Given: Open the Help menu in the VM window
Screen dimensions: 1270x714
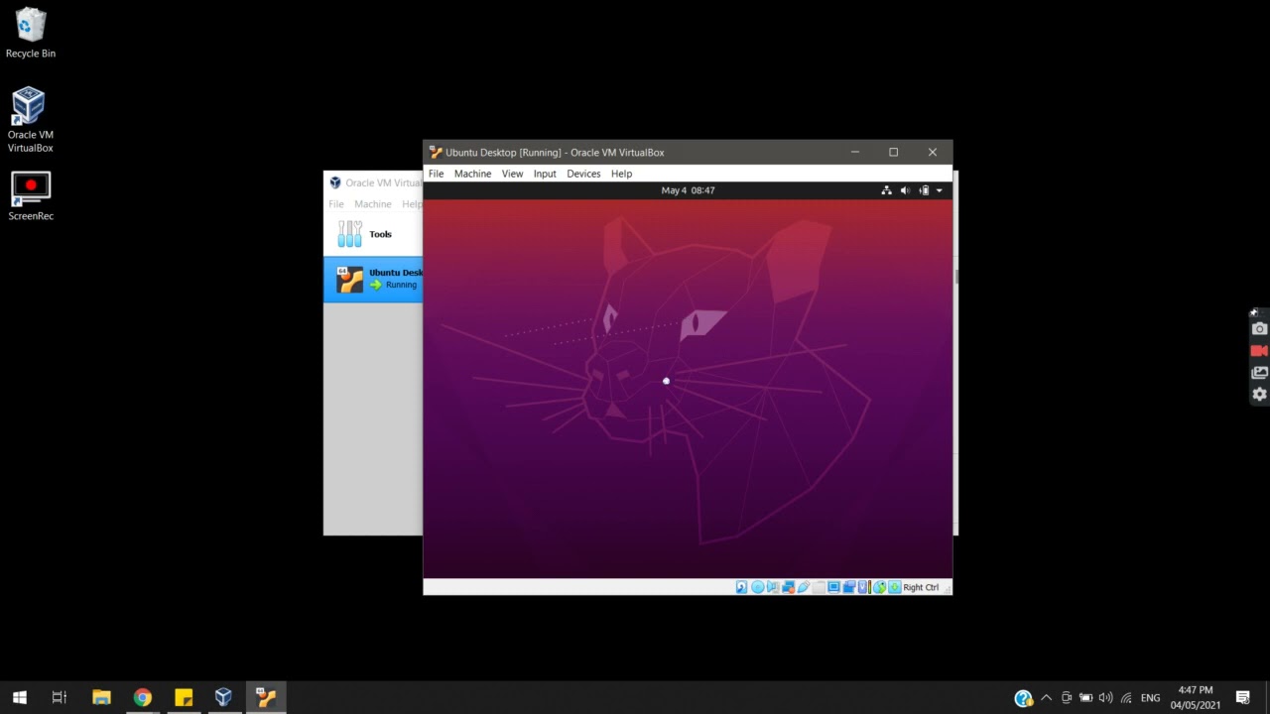Looking at the screenshot, I should [621, 174].
